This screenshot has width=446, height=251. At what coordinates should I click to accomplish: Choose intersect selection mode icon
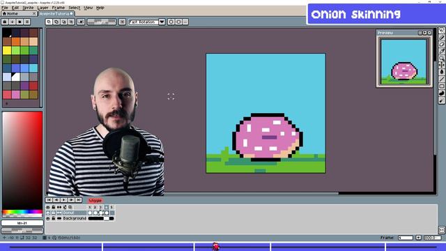pos(71,22)
